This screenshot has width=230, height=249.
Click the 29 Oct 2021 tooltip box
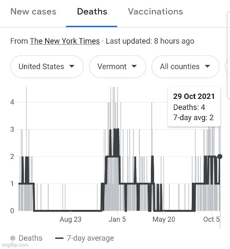[x=194, y=107]
